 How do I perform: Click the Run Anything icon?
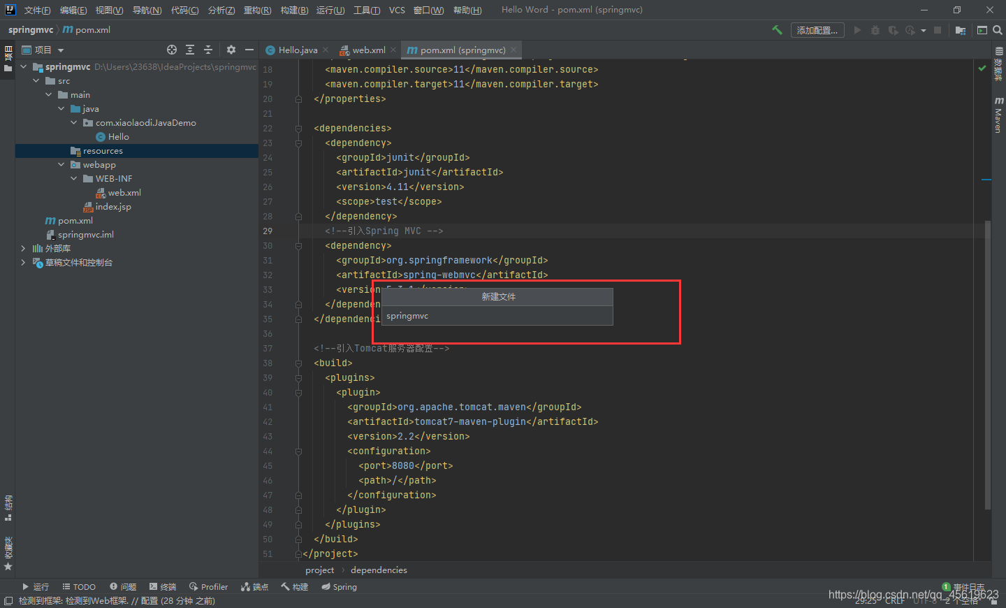(x=982, y=30)
